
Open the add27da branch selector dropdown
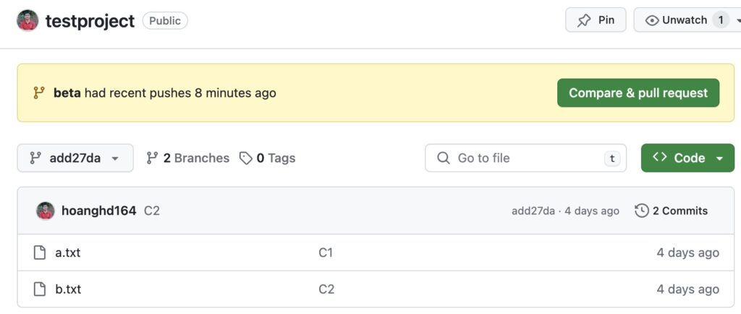75,158
